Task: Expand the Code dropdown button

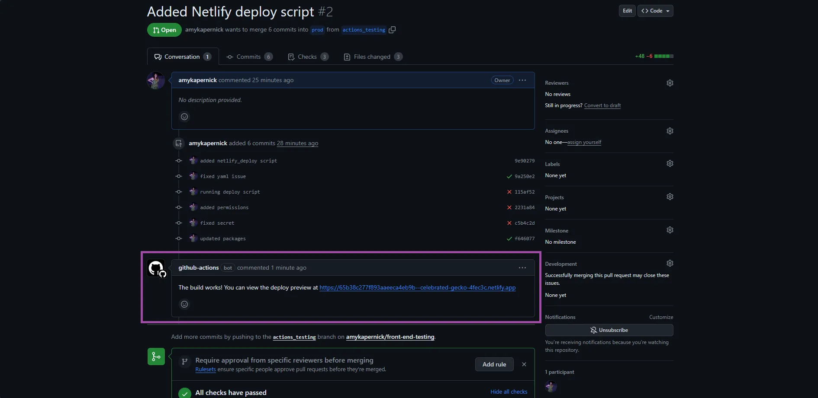Action: pyautogui.click(x=655, y=11)
